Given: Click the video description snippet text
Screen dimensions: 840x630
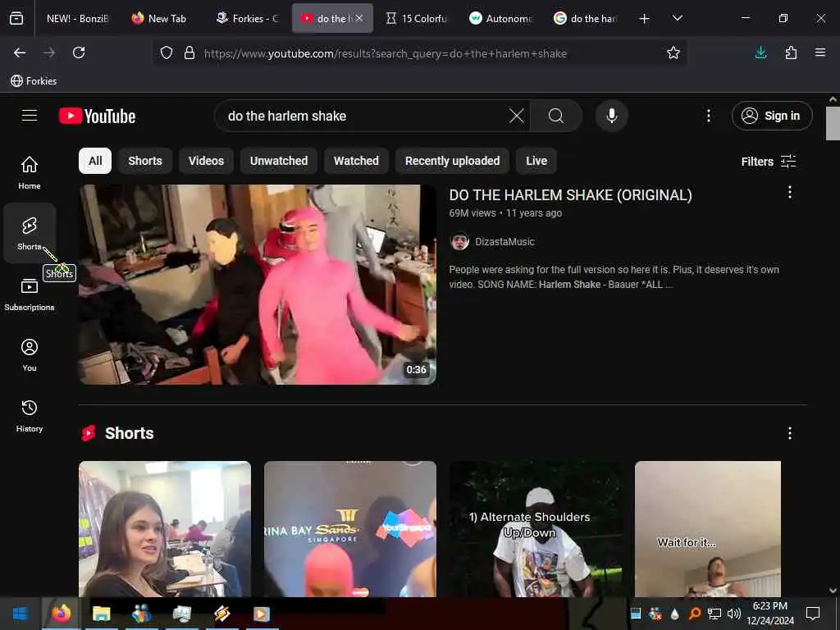Looking at the screenshot, I should point(614,277).
